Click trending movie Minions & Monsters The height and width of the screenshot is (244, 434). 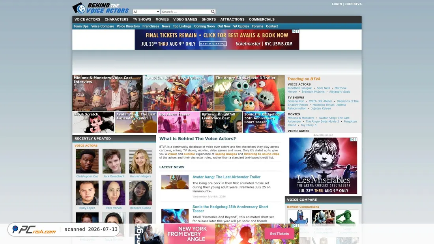pyautogui.click(x=301, y=118)
